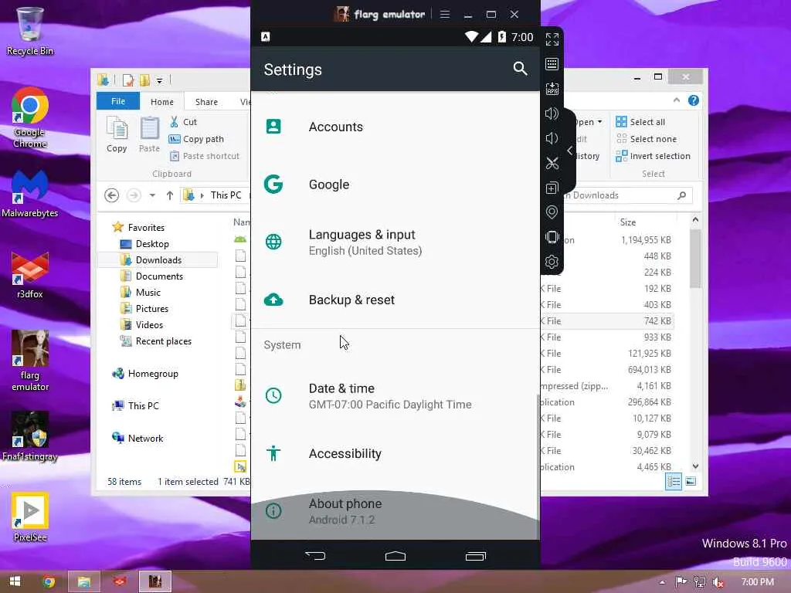Open emulator settings gear in sidebar
The width and height of the screenshot is (791, 593).
point(552,262)
